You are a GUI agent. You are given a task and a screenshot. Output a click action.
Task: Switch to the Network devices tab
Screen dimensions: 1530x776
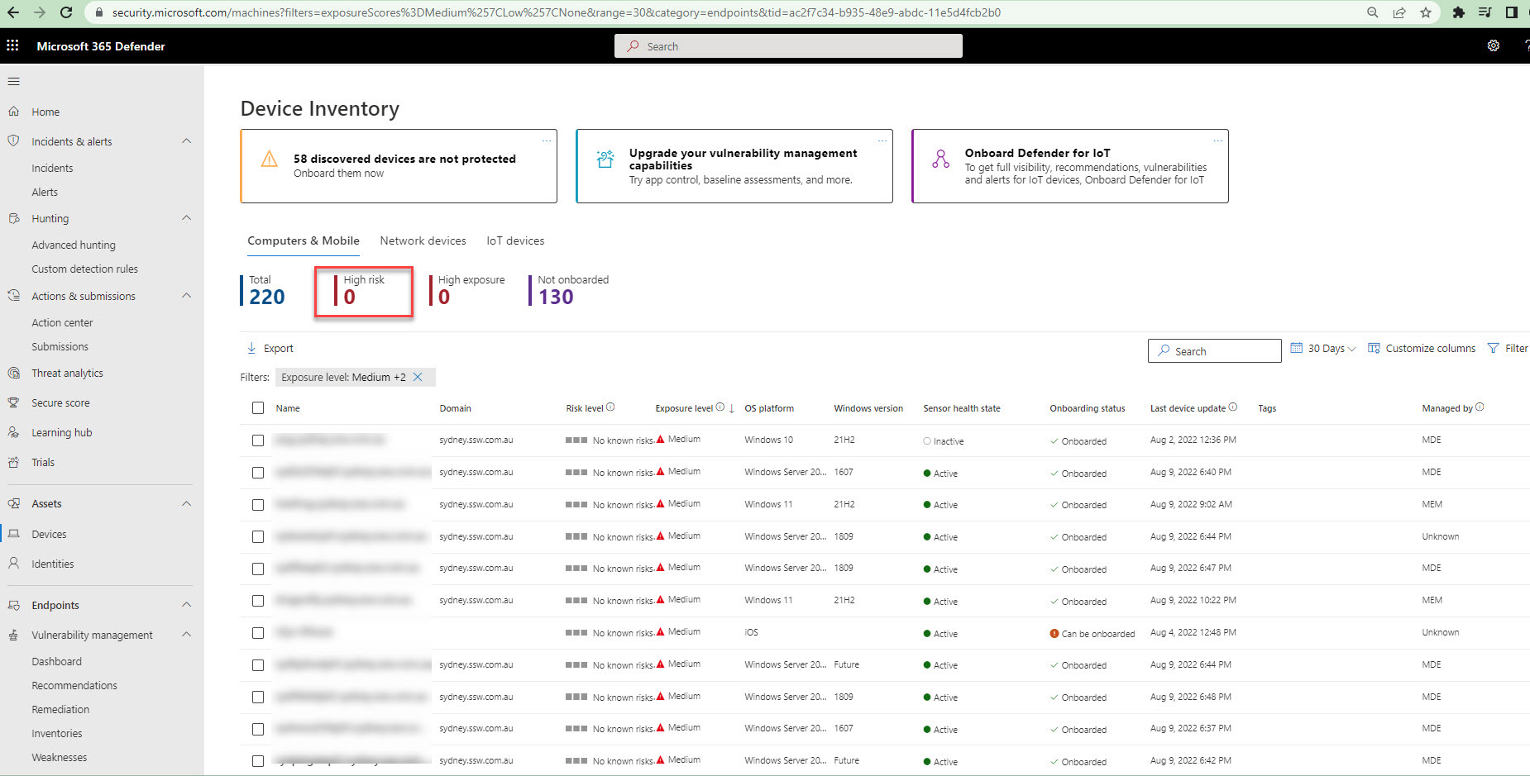coord(423,240)
